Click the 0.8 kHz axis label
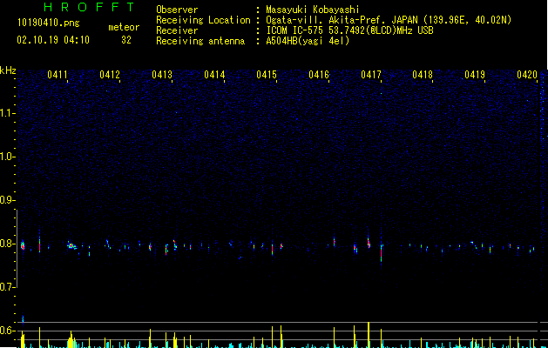The image size is (548, 348). click(x=8, y=244)
